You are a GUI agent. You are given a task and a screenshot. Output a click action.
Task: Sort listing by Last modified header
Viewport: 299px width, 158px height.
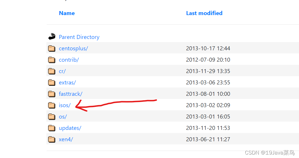pos(204,13)
